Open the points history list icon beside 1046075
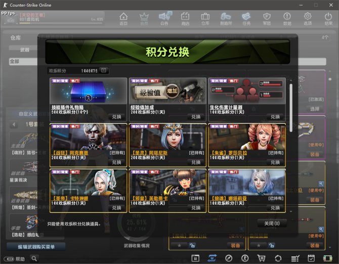 click(x=104, y=70)
